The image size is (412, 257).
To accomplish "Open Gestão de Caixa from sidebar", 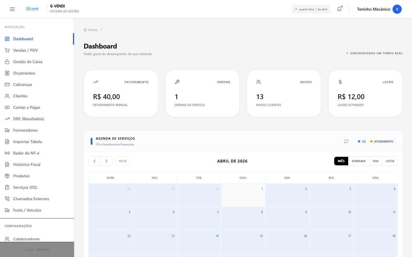I will 27,62.
